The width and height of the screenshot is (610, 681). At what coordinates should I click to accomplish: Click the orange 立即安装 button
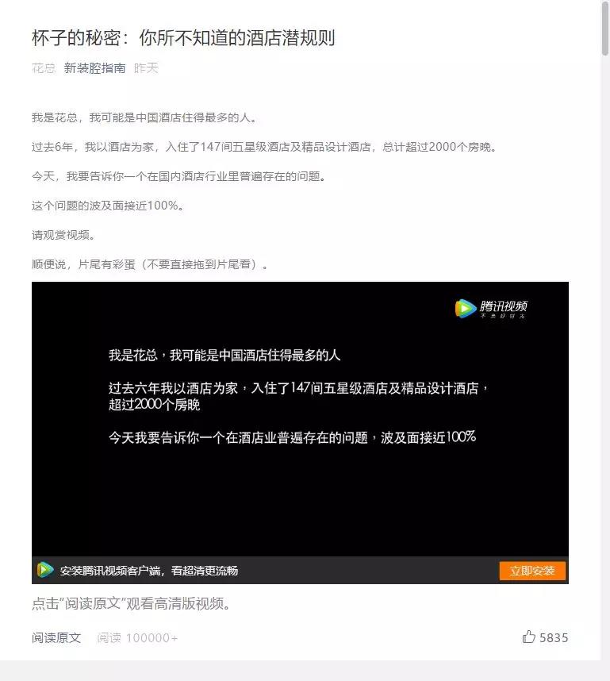coord(532,571)
